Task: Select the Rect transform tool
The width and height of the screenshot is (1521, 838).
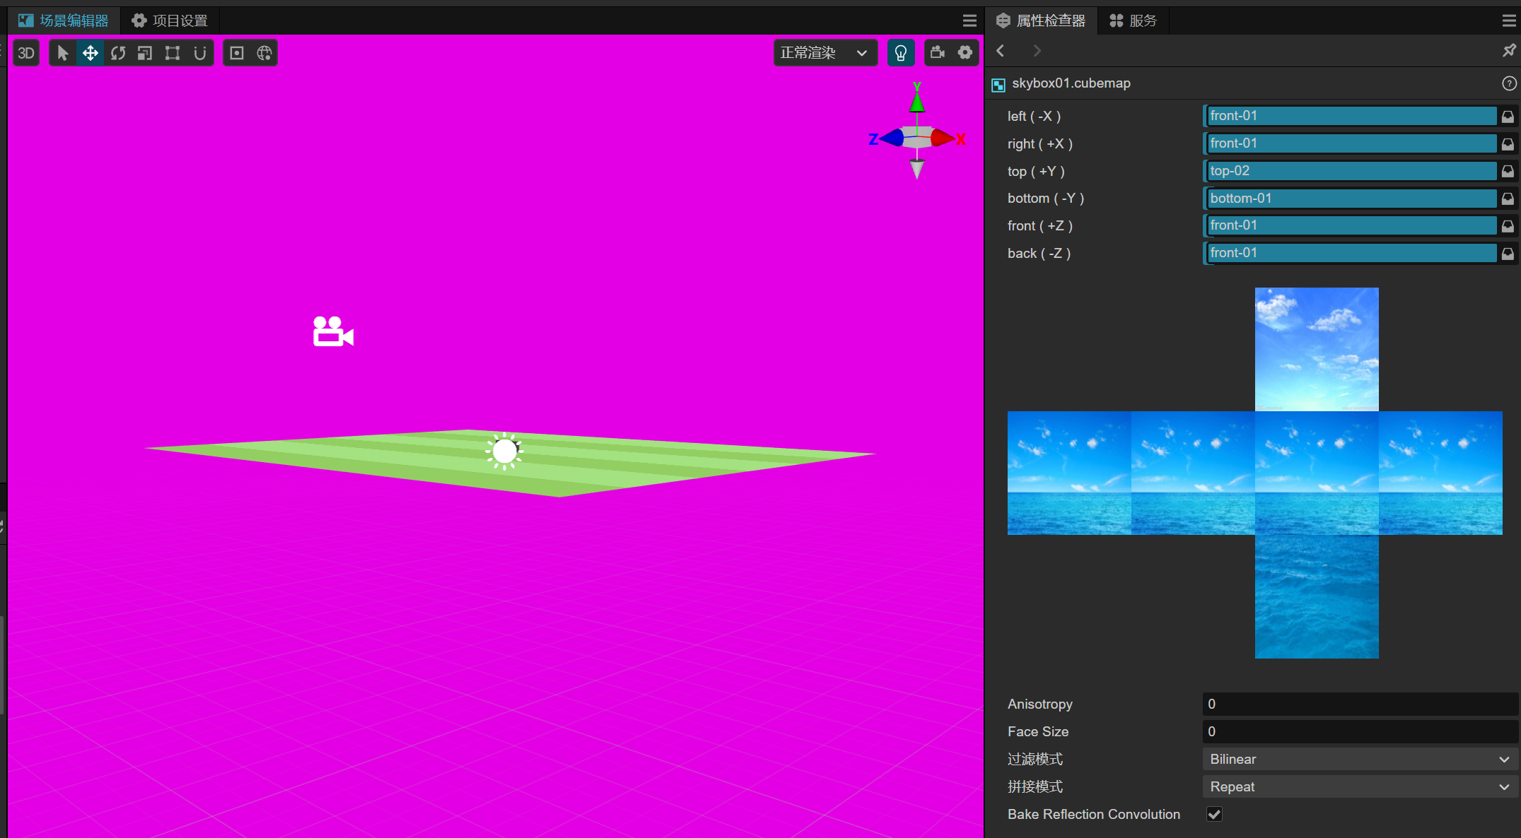Action: 173,53
